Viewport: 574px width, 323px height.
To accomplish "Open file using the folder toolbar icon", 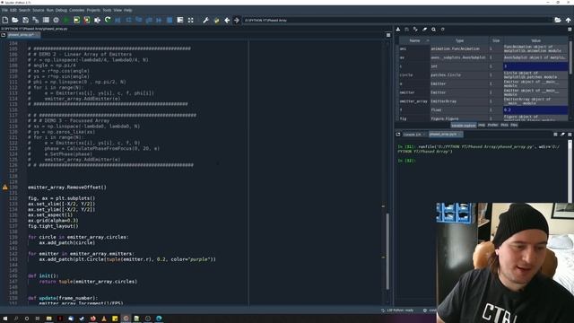I will click(x=15, y=20).
